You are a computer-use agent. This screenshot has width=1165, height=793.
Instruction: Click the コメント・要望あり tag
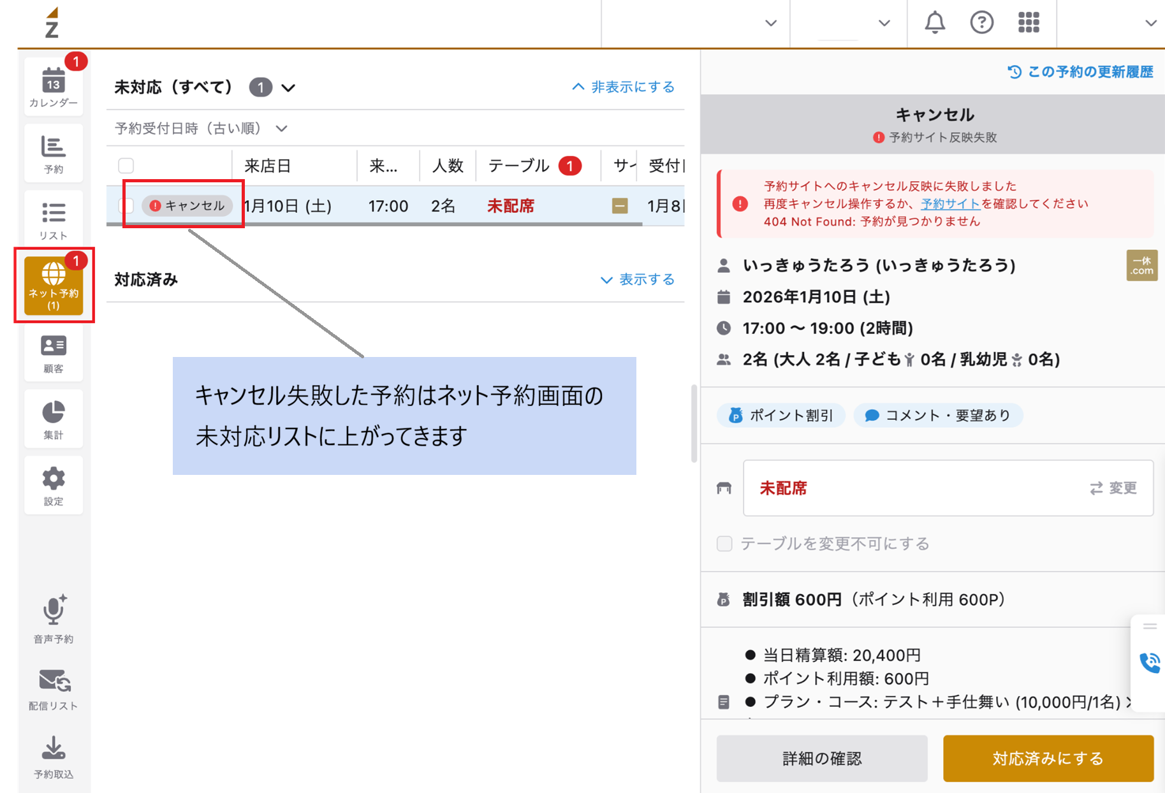(938, 416)
